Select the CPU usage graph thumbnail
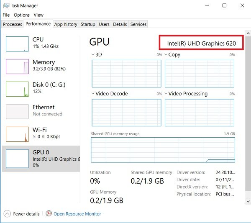Screen dimensions: 251x223 pyautogui.click(x=17, y=43)
